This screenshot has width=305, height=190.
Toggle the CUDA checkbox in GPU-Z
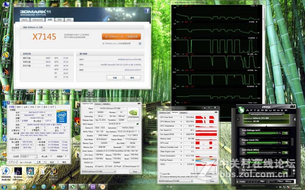106,166
